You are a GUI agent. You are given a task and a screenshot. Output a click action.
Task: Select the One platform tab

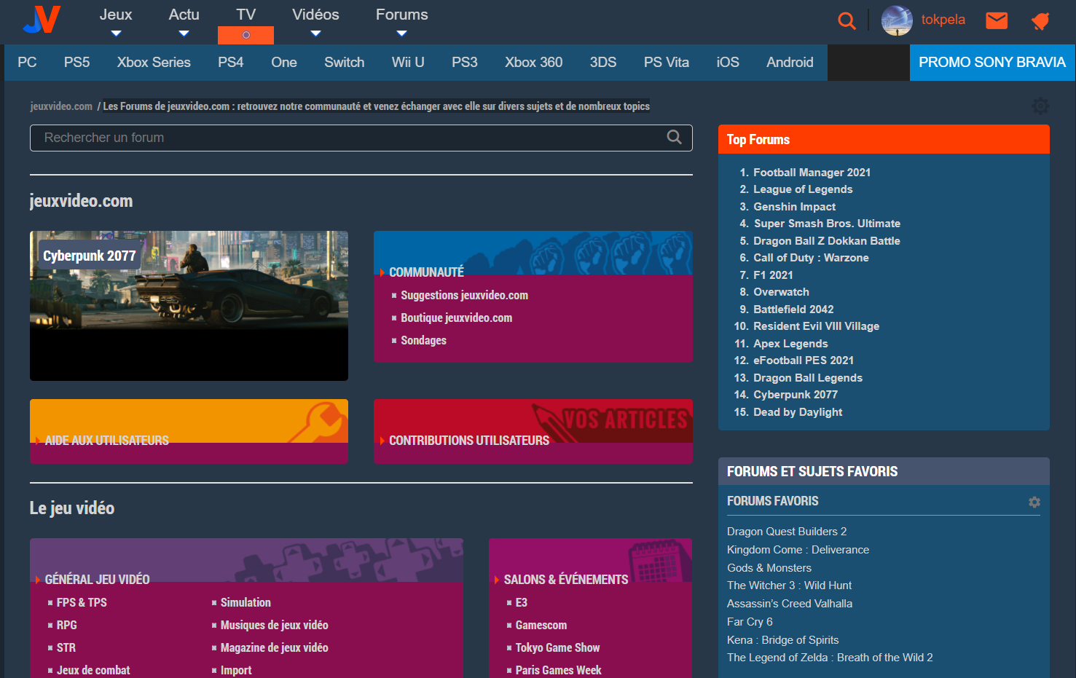pos(283,63)
